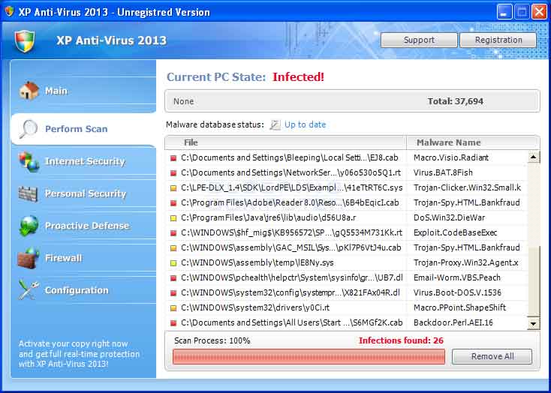
Task: Click the Infections found: 26 text
Action: click(x=401, y=340)
